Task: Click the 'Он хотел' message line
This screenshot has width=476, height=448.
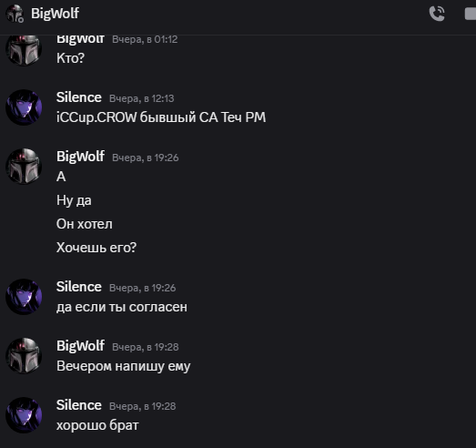Action: coord(85,224)
